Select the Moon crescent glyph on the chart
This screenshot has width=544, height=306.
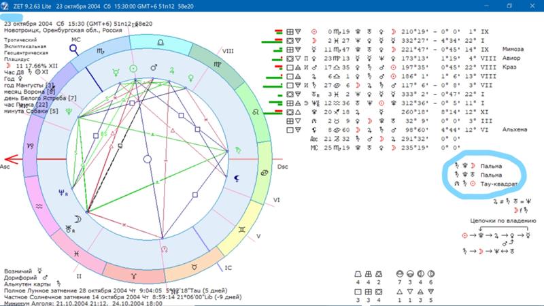coord(78,219)
